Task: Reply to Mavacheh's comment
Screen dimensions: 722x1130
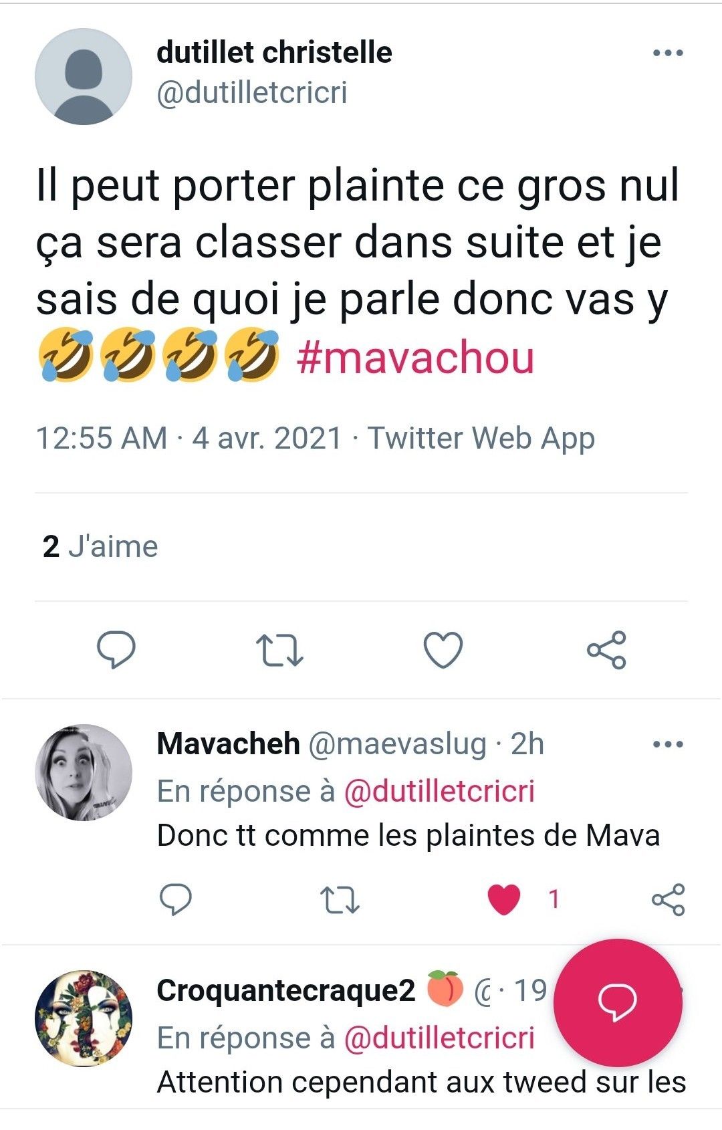Action: (176, 899)
